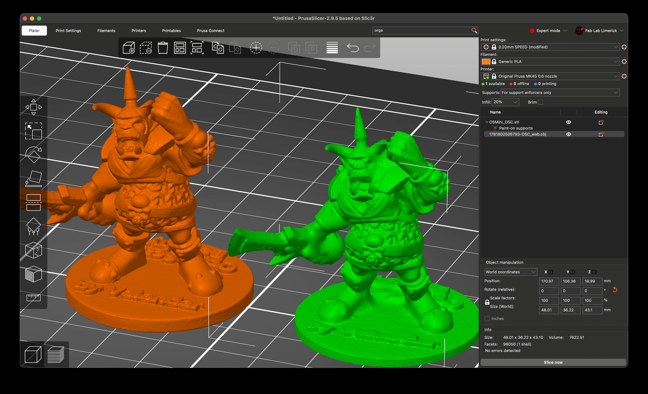Enable the Brim checkbox

tap(541, 102)
